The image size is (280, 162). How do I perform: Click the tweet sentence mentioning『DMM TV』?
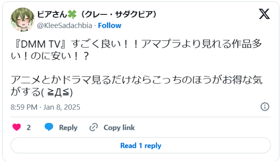136,50
